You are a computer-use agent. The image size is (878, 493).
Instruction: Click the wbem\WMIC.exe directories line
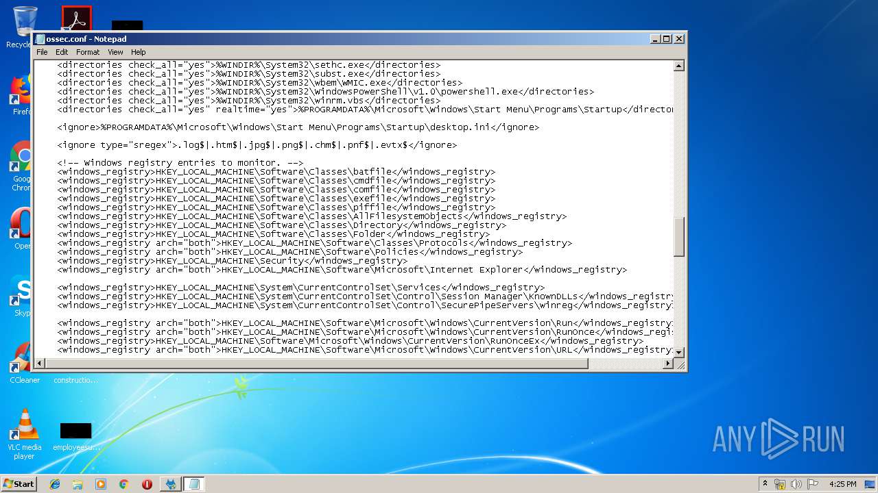point(260,83)
